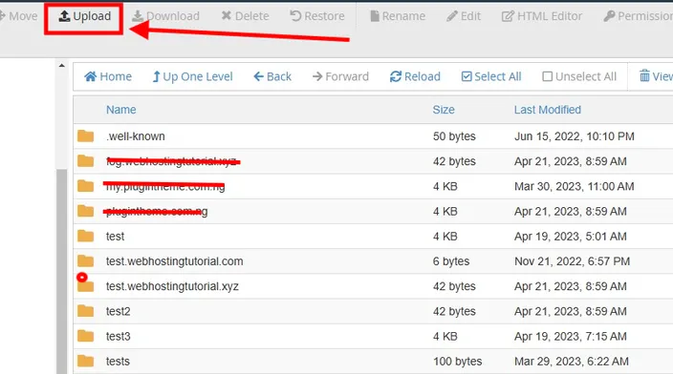Click the Rename toolbar button

398,16
